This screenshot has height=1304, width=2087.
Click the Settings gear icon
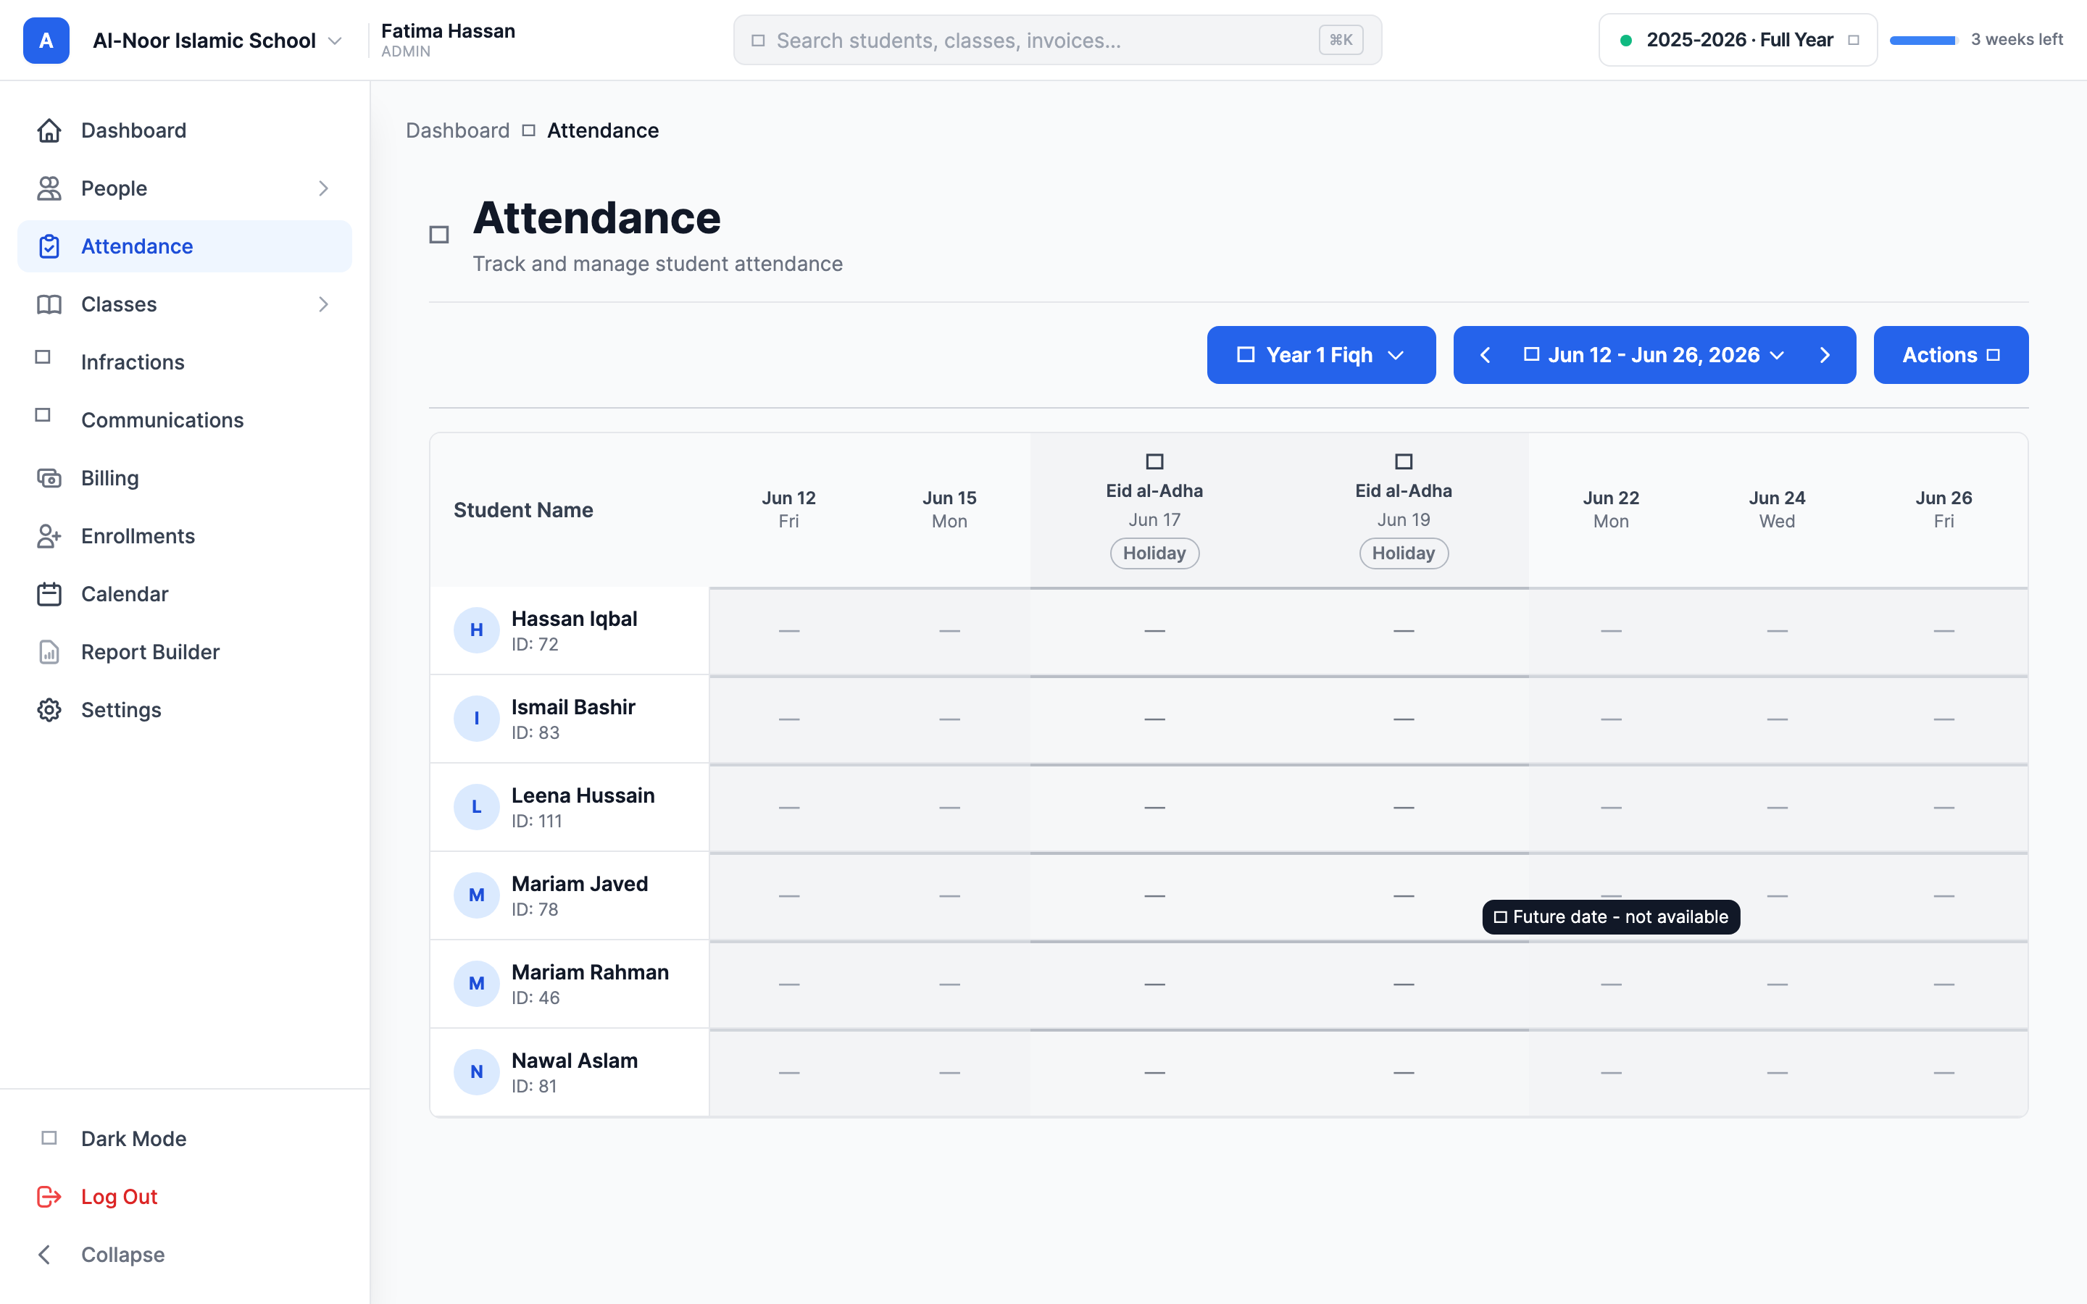[x=49, y=710]
